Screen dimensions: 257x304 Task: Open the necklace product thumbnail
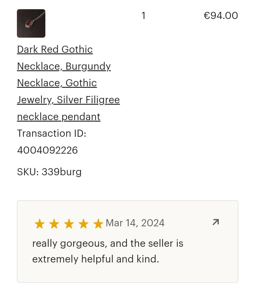pyautogui.click(x=31, y=23)
